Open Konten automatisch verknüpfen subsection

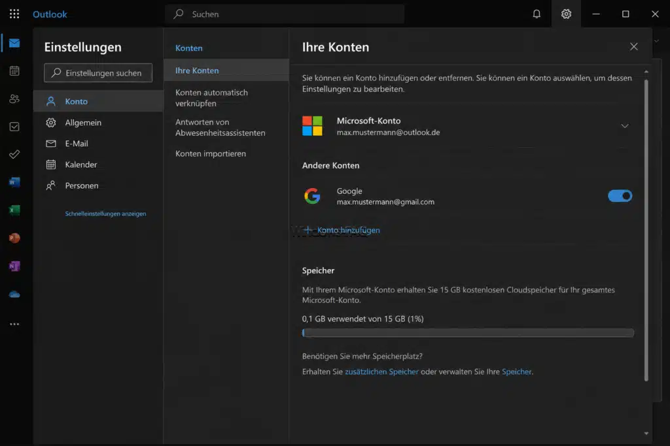(226, 98)
